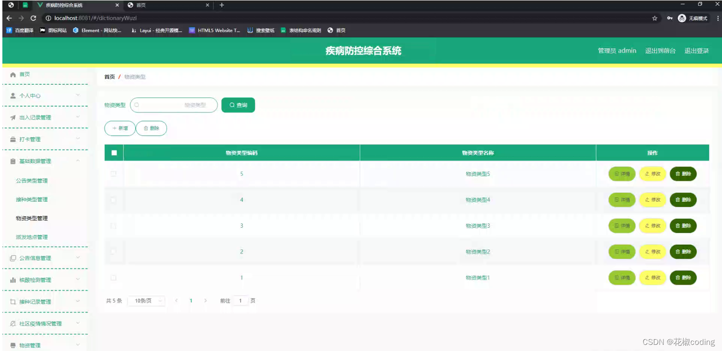Click the copy icon beside 公告信息管理
The height and width of the screenshot is (351, 722).
click(13, 258)
